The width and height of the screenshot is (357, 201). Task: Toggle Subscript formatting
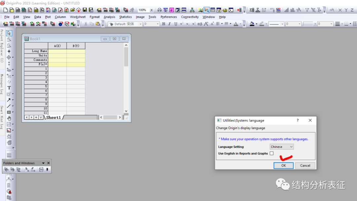(188, 24)
